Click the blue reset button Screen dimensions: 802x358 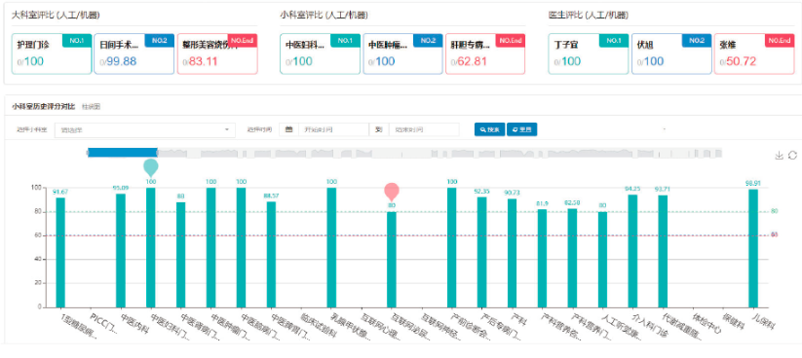click(521, 129)
